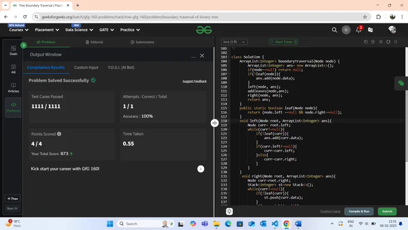This screenshot has height=230, width=408.
Task: Toggle the light/dark theme sun icon in header
Action: click(x=346, y=30)
